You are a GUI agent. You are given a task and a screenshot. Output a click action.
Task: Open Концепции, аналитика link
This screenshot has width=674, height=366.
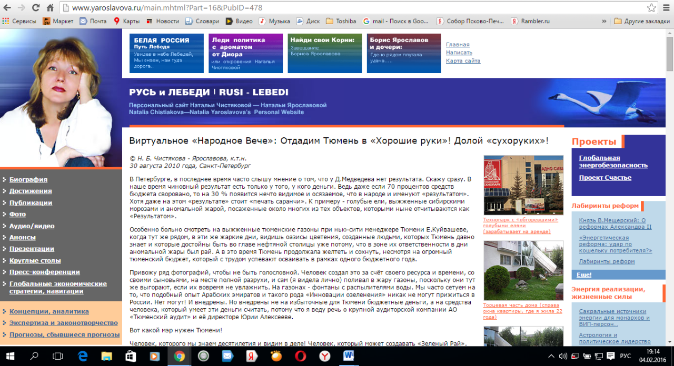coord(49,311)
